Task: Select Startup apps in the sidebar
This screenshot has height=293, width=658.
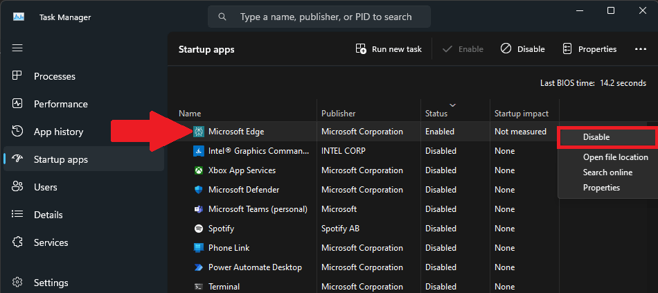Action: 84,159
